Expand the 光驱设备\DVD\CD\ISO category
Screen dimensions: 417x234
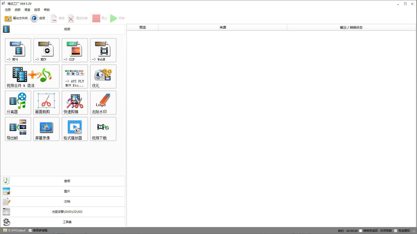[63, 212]
